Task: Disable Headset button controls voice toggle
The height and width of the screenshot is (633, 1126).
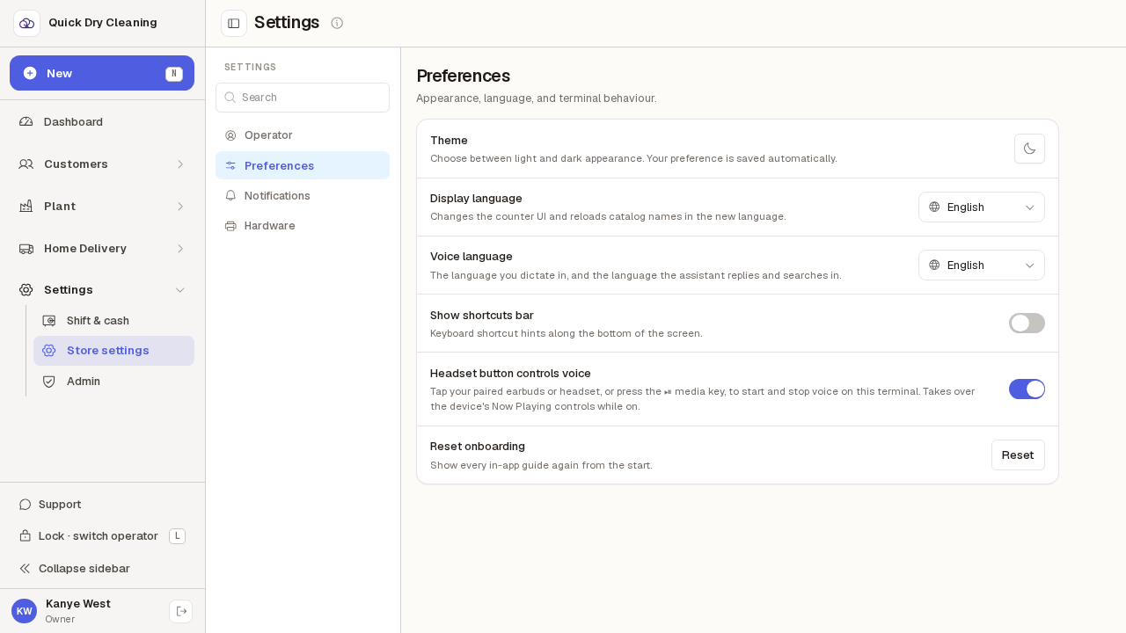Action: pos(1027,389)
